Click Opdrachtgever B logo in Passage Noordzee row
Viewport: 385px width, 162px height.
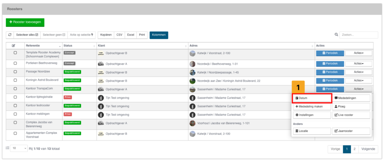click(100, 72)
